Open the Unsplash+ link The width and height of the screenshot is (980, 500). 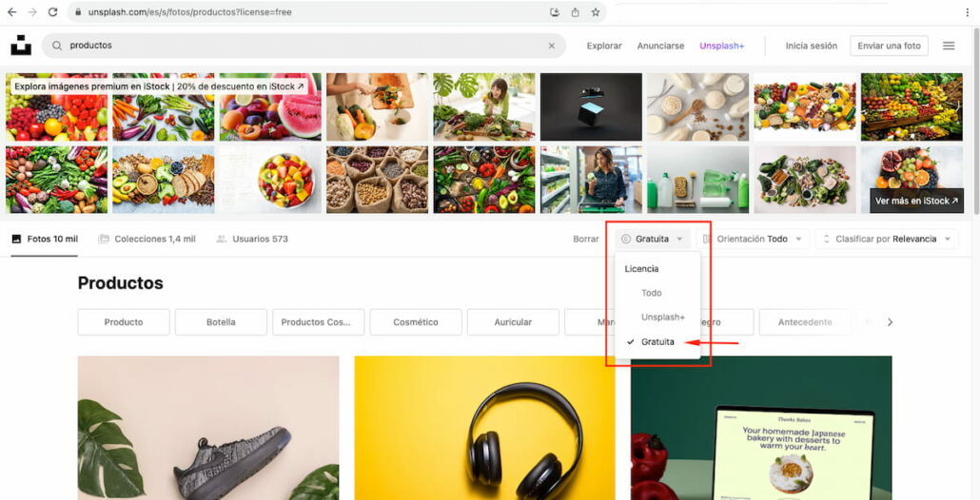tap(722, 46)
